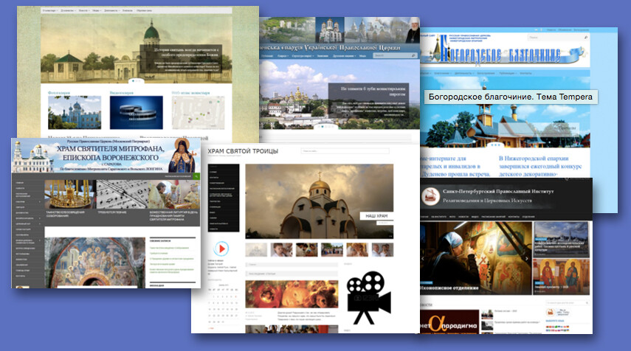Click the green search button on Митрофана site

197,177
